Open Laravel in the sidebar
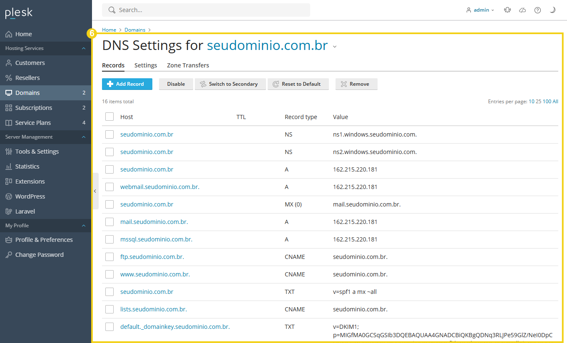567x343 pixels. [25, 211]
